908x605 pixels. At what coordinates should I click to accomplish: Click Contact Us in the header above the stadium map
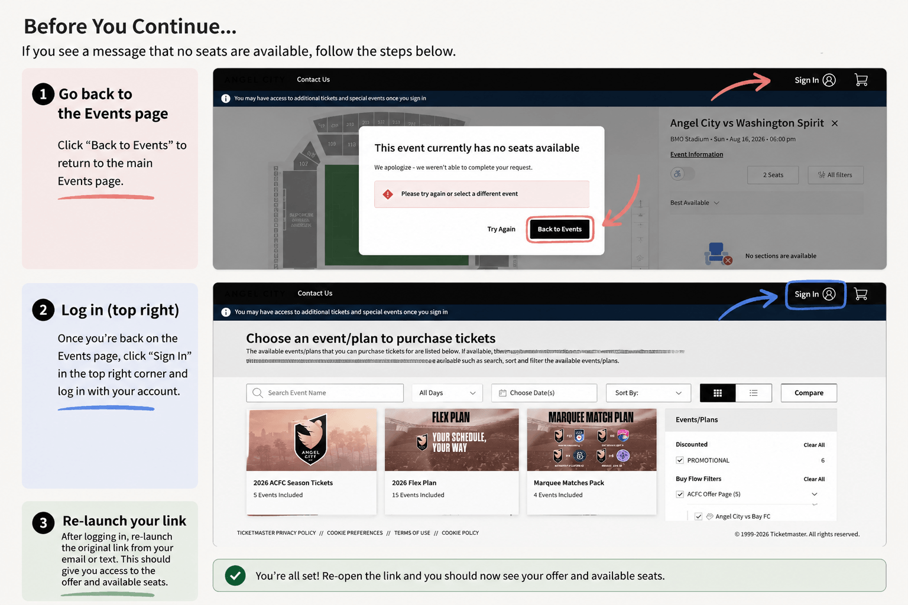click(313, 79)
